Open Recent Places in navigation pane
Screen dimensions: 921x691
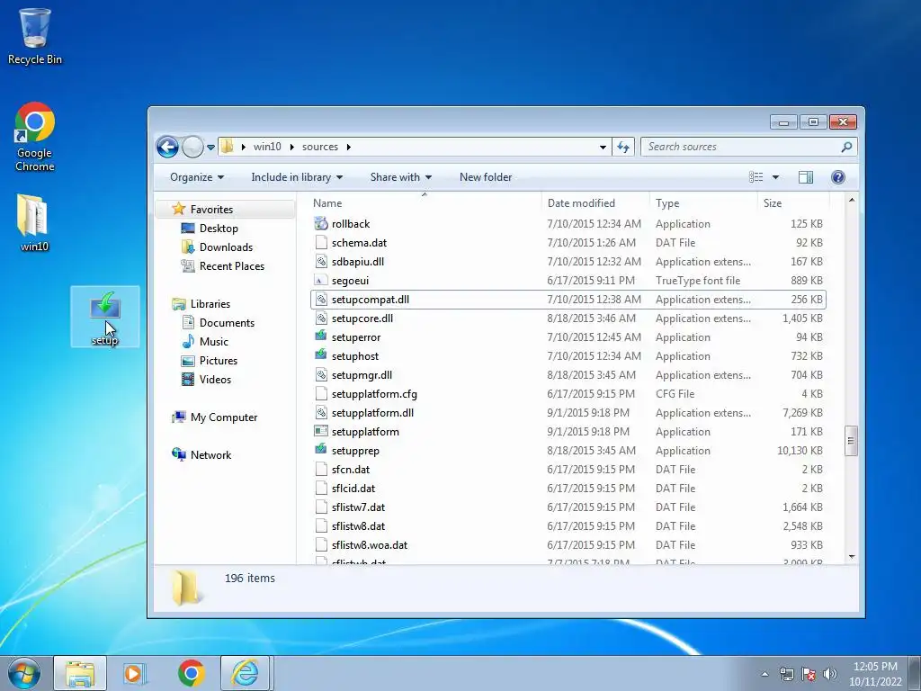(231, 266)
